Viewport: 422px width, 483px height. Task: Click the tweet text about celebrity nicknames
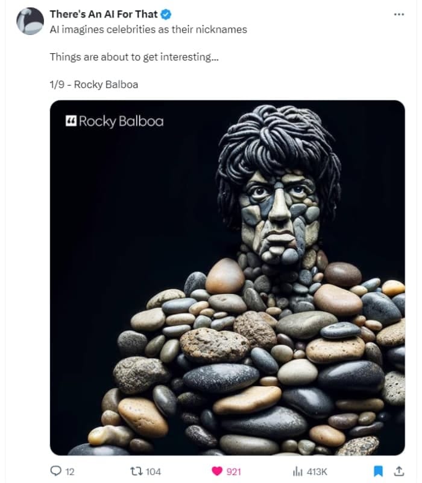[x=148, y=30]
